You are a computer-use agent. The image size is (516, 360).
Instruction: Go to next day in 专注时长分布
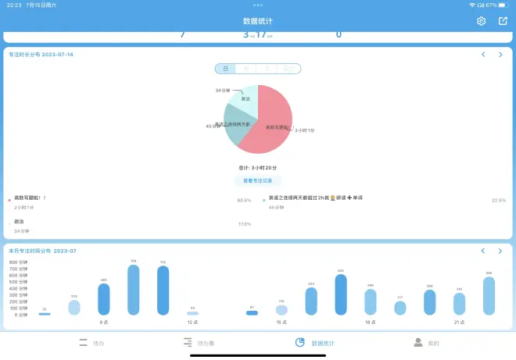pyautogui.click(x=500, y=55)
